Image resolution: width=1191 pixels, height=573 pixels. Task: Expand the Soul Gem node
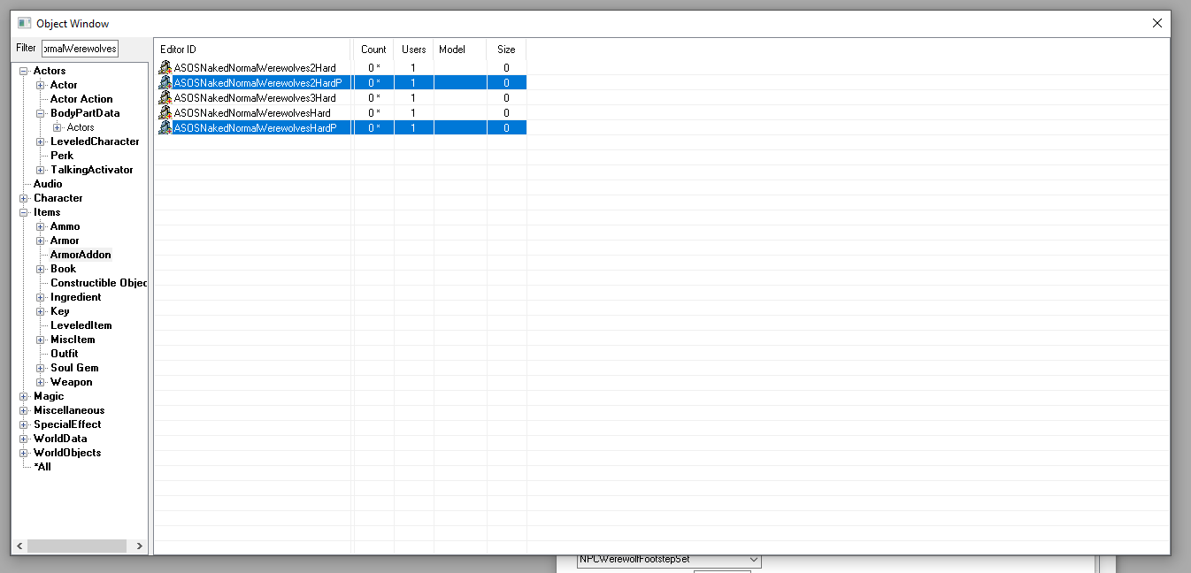41,368
